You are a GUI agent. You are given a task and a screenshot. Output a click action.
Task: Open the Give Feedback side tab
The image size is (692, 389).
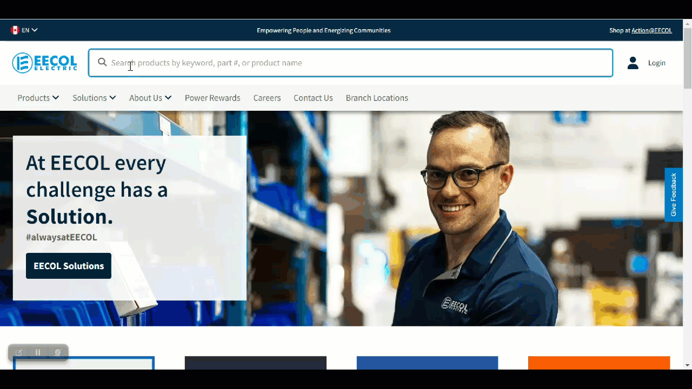point(674,194)
